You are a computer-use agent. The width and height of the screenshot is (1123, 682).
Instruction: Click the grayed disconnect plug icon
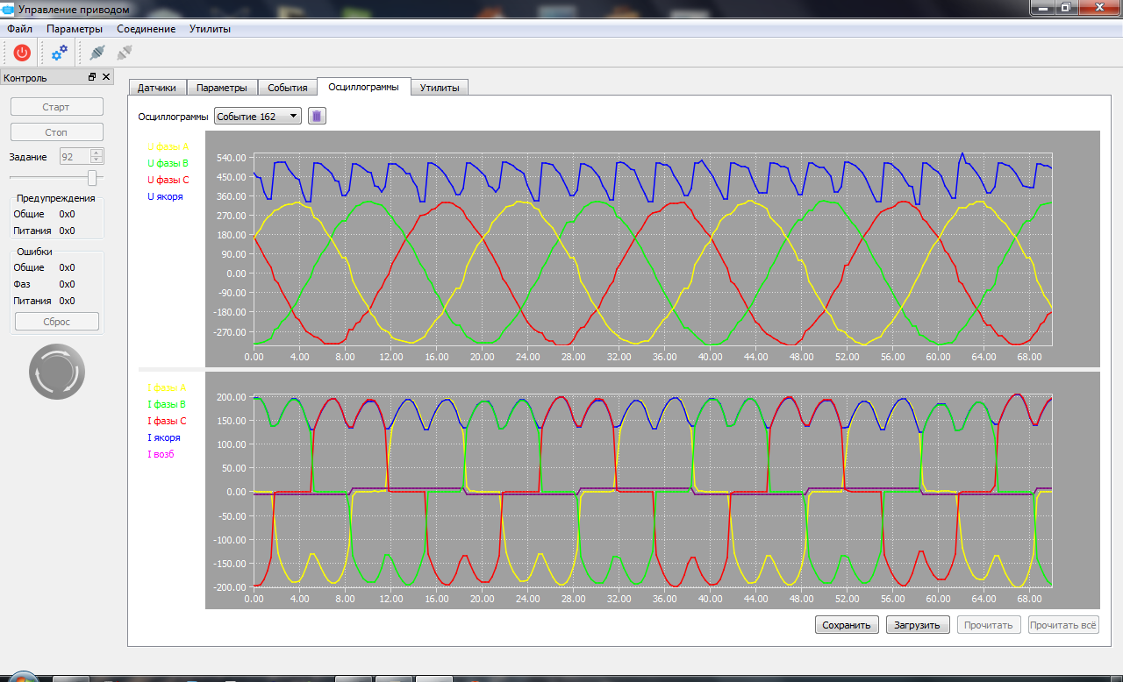point(124,53)
